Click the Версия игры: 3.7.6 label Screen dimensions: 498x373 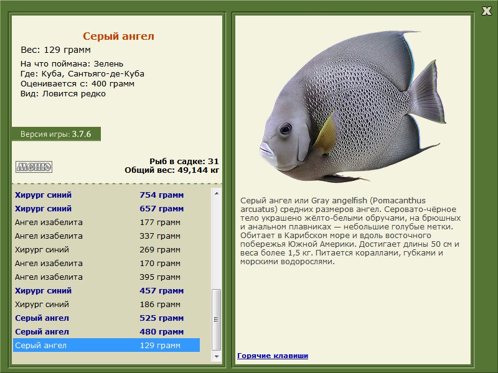(x=56, y=134)
